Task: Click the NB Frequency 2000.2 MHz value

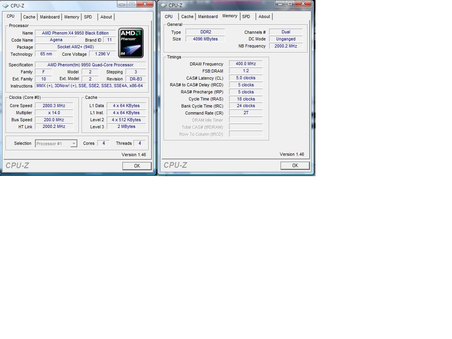Action: point(286,46)
